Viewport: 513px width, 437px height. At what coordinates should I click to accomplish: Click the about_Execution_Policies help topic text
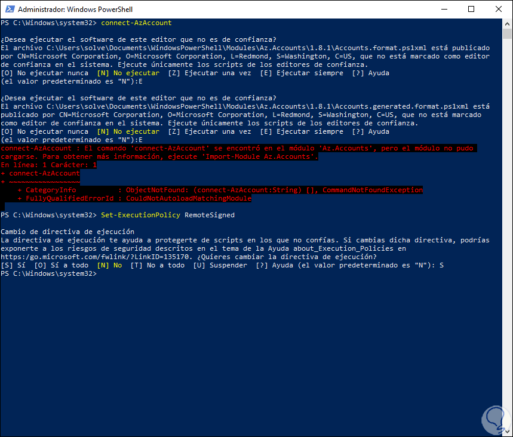[343, 248]
